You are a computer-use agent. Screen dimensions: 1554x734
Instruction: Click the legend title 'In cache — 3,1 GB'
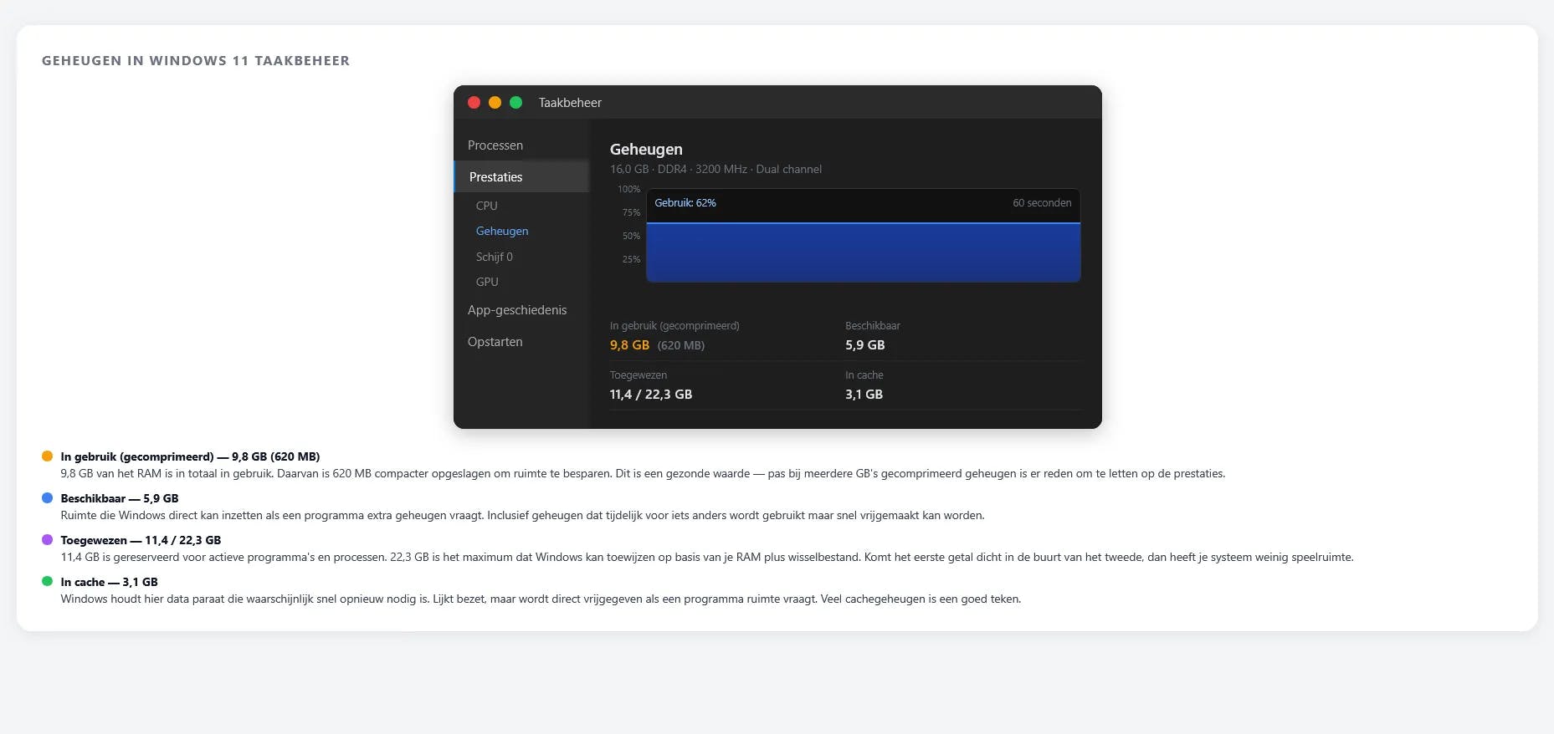coord(109,582)
